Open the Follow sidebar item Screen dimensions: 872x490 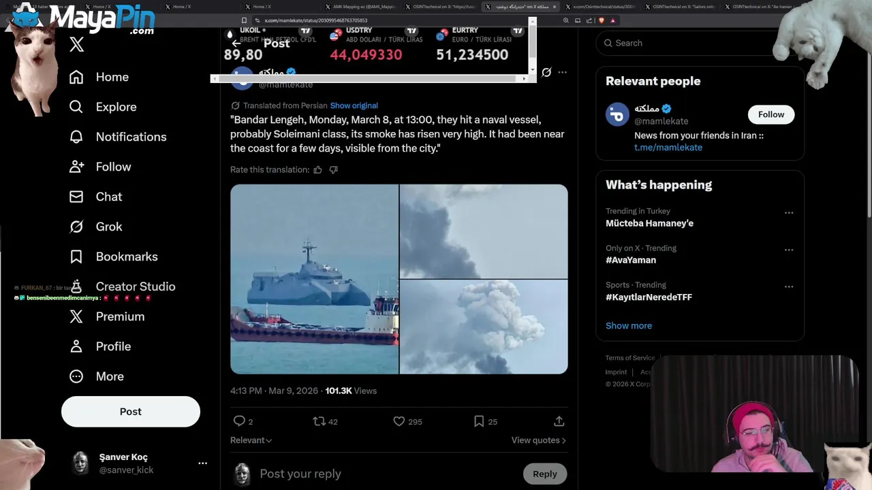pyautogui.click(x=100, y=167)
